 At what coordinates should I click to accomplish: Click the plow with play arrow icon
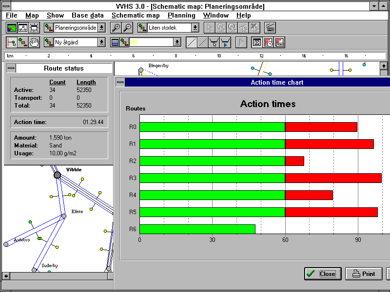225,42
